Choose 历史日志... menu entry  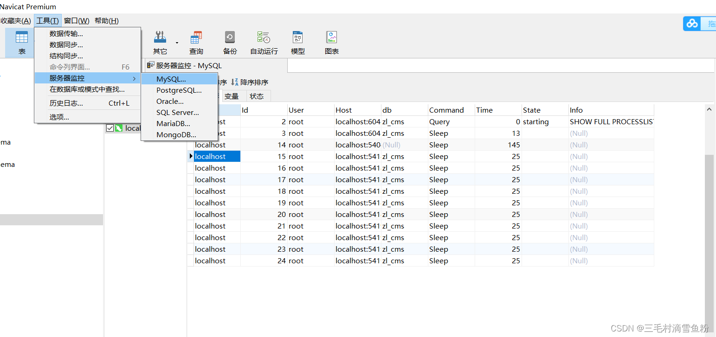pyautogui.click(x=88, y=103)
